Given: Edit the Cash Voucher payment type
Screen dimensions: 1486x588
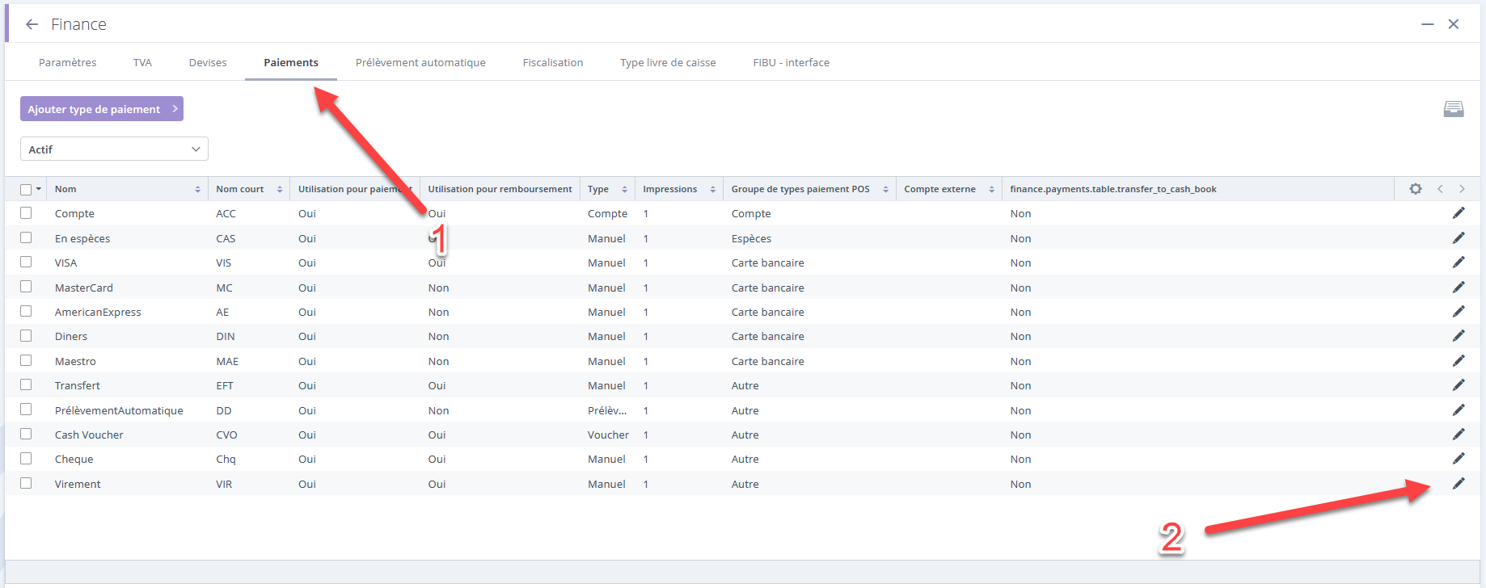Looking at the screenshot, I should [x=1459, y=435].
